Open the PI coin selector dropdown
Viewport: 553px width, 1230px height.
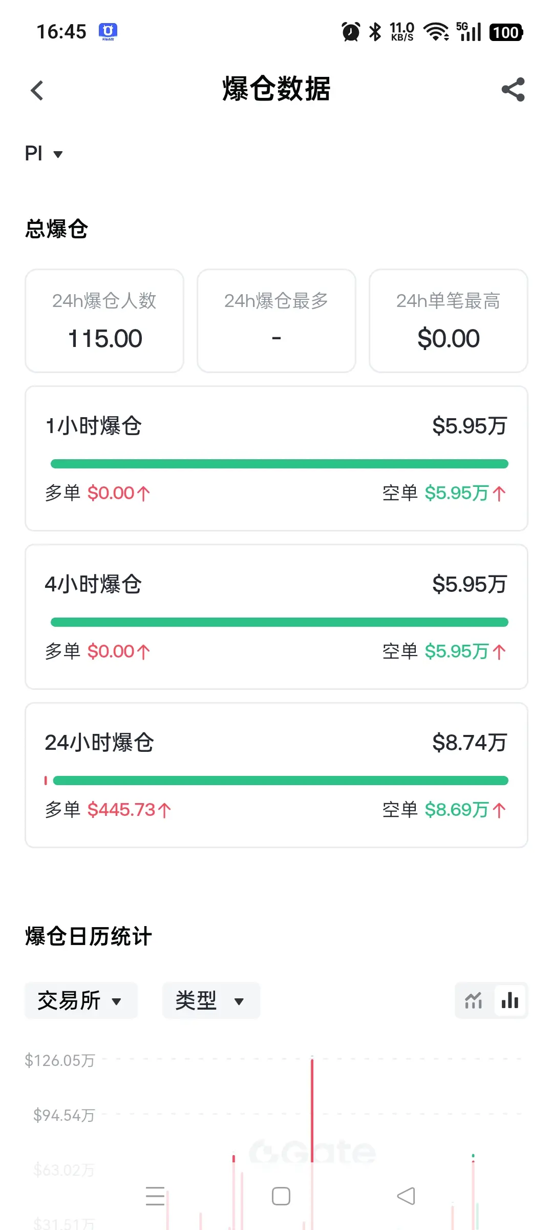pos(44,153)
